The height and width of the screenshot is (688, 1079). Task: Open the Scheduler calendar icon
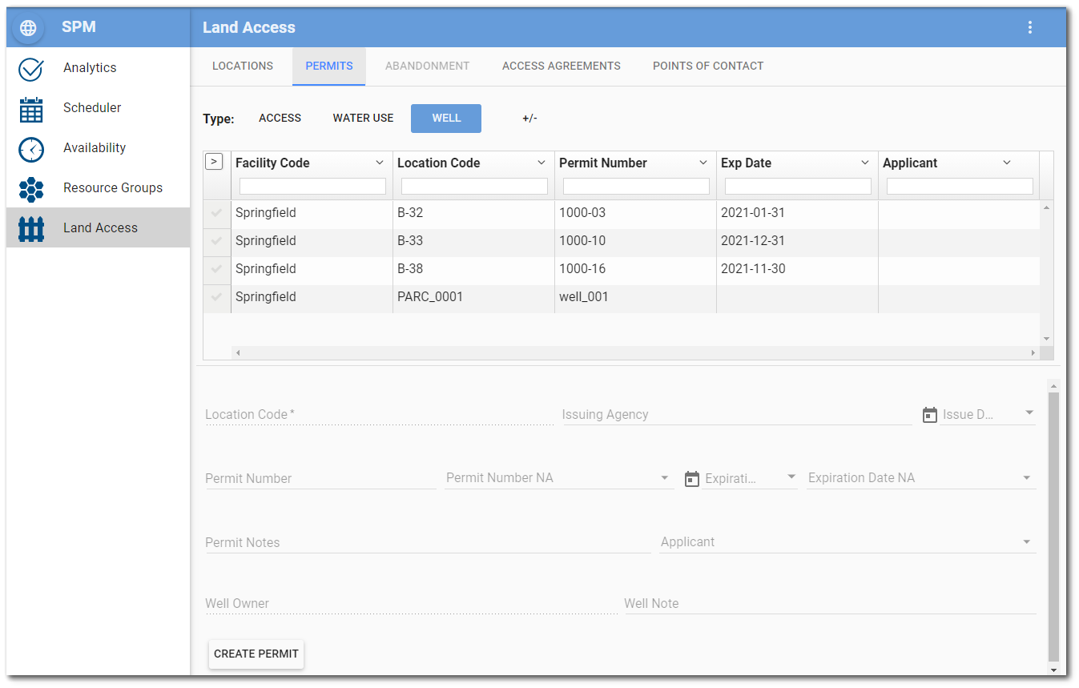click(30, 109)
